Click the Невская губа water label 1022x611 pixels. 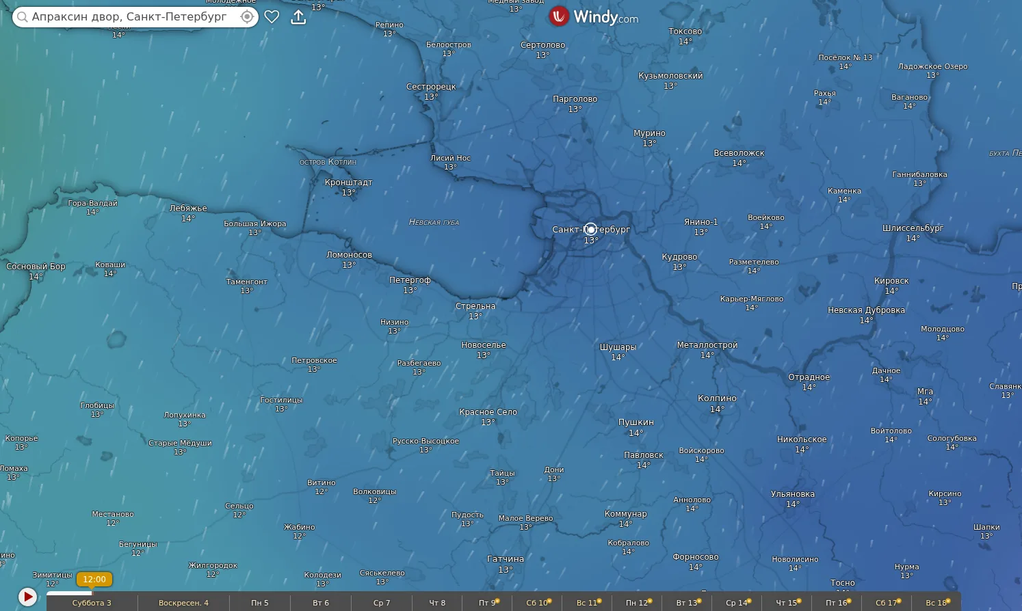click(434, 222)
